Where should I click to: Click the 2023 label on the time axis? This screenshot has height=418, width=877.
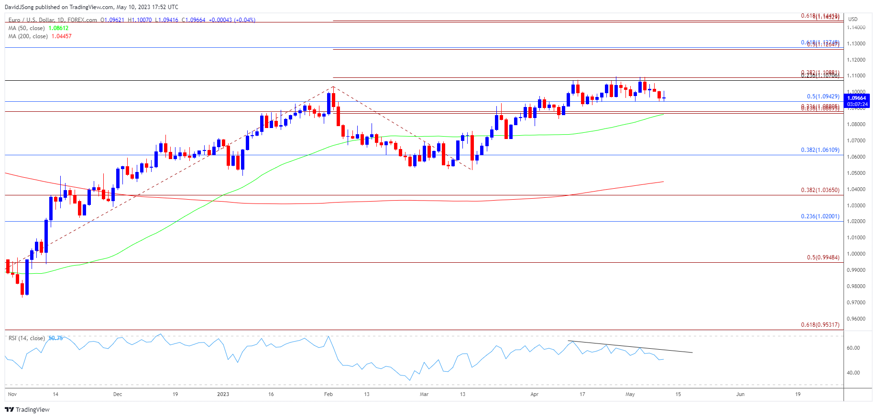223,394
